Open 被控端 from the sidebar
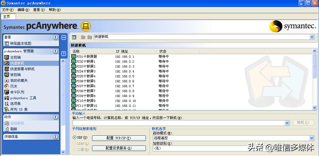 click(x=7, y=75)
